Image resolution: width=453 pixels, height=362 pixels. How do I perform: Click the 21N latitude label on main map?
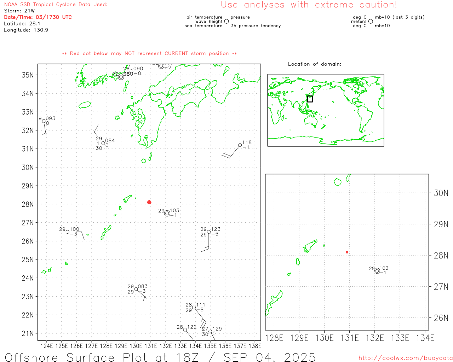click(x=28, y=333)
